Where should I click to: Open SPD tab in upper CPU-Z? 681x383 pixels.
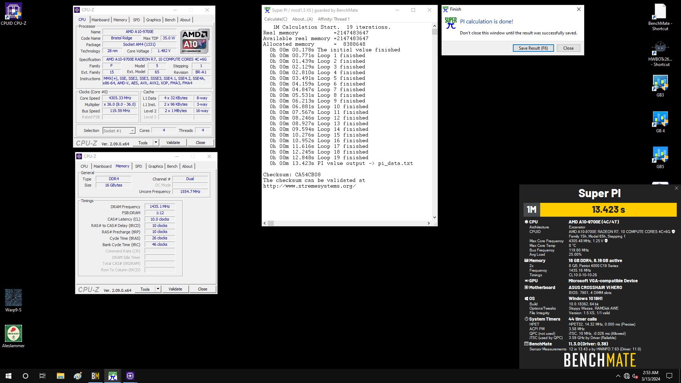pos(137,20)
